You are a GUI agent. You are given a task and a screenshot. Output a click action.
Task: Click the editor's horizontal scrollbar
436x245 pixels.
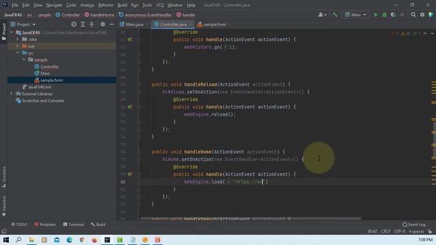251,218
